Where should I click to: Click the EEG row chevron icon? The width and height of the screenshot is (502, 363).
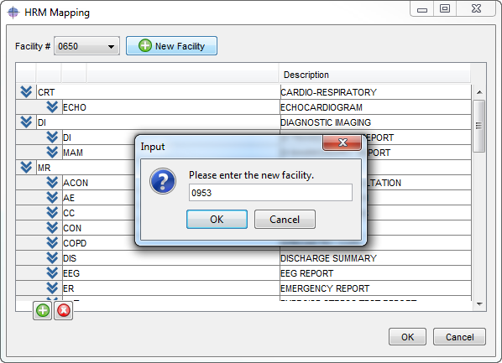point(52,273)
